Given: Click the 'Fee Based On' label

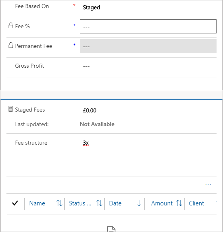Looking at the screenshot, I should pyautogui.click(x=32, y=6).
